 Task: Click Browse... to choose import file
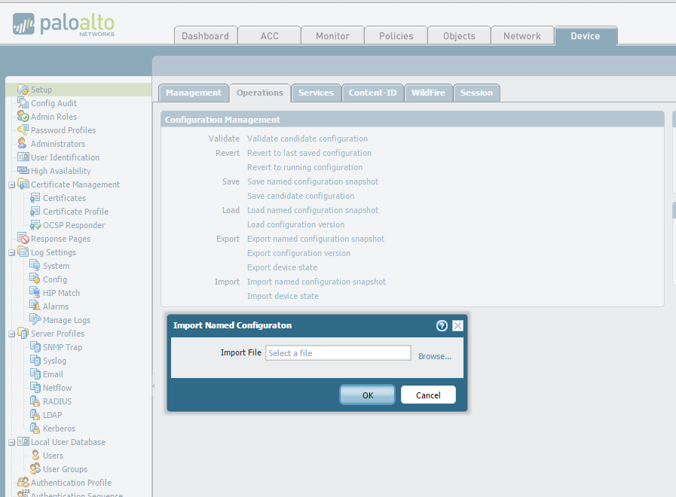pos(435,356)
